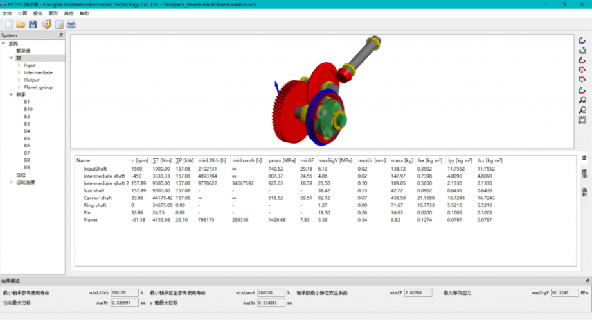Open the 帮助 menu
The height and width of the screenshot is (320, 592).
(x=84, y=13)
